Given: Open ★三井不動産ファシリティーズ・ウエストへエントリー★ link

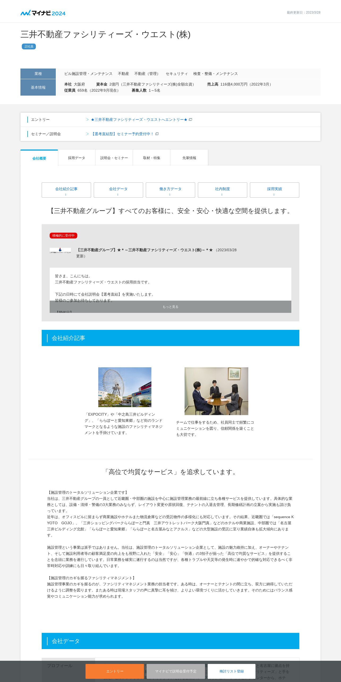Looking at the screenshot, I should click(139, 120).
